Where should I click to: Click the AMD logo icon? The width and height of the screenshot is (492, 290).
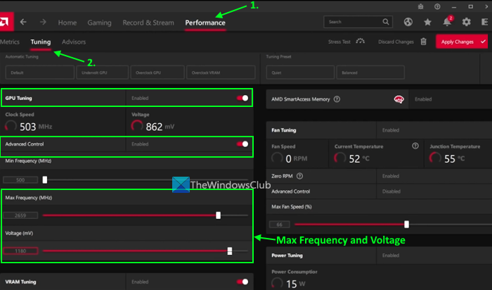click(x=6, y=23)
